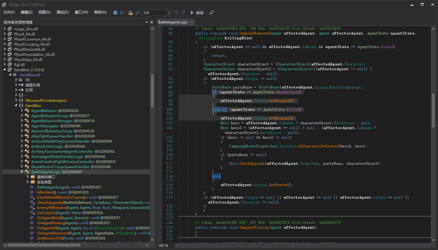The image size is (438, 250).
Task: Click the assembly explorer horizontal scrollbar
Action: click(44, 245)
